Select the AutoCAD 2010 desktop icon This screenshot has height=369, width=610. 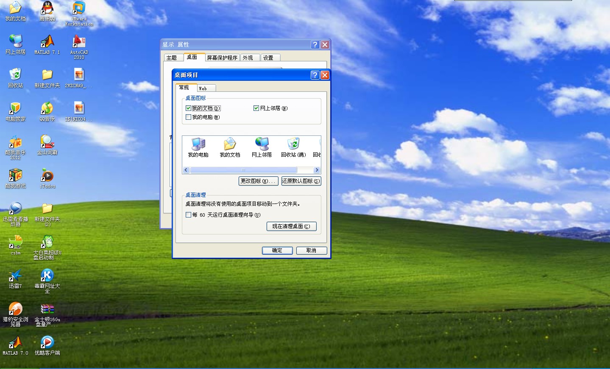[79, 47]
